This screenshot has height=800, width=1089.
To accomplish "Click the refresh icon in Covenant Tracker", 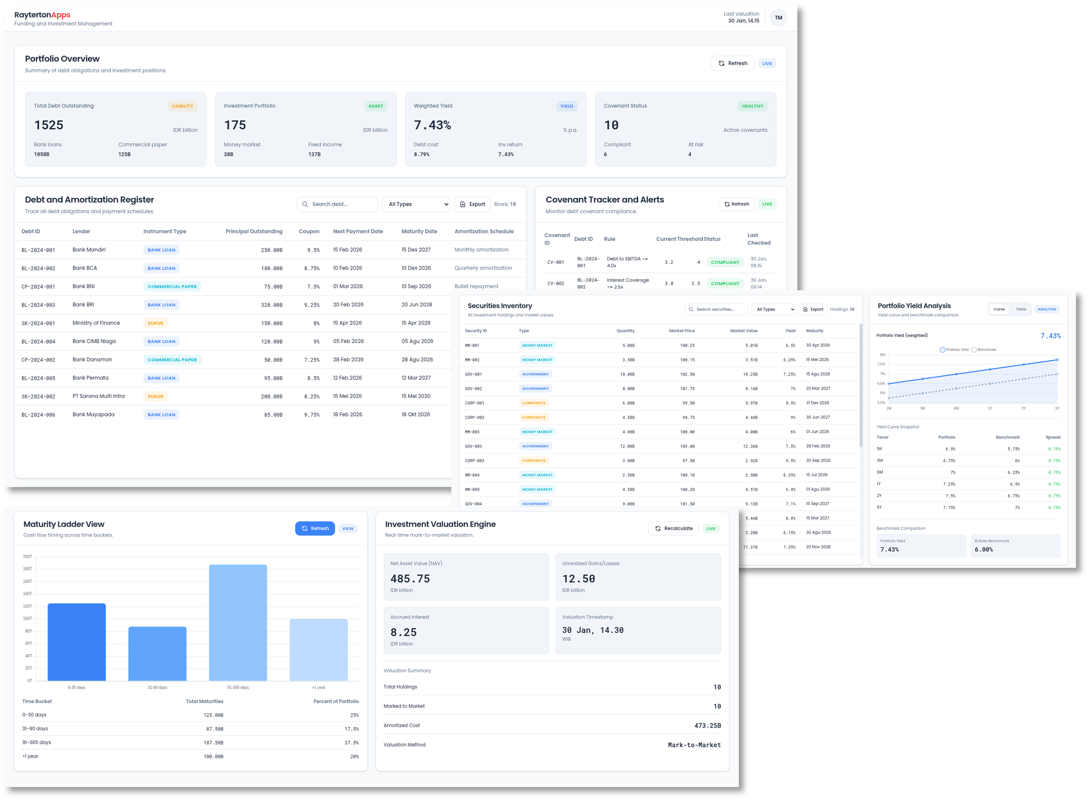I will (x=726, y=204).
